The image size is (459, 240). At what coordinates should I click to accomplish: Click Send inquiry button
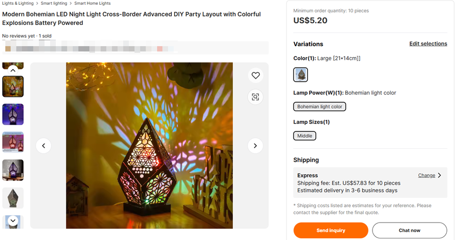coord(331,230)
